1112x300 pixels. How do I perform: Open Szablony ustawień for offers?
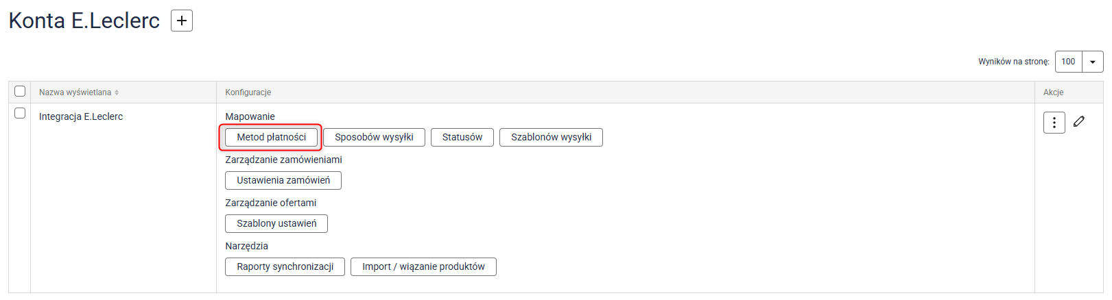(x=276, y=223)
